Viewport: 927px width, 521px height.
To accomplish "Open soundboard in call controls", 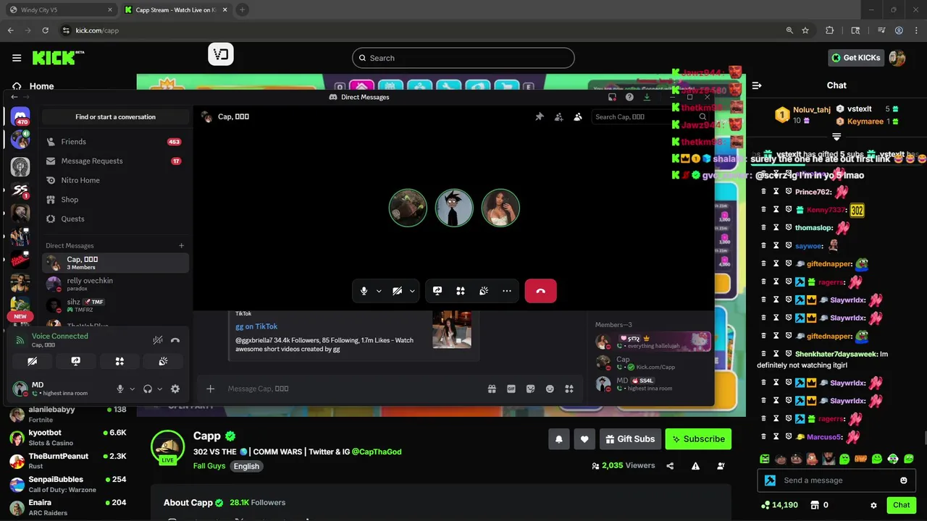I will point(484,291).
